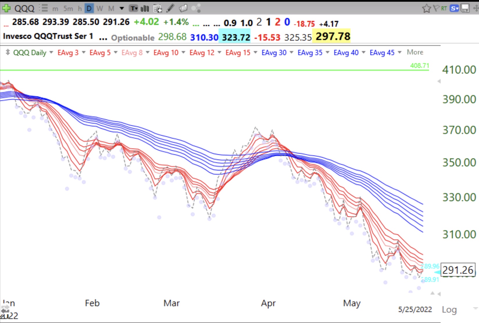Open the add indicator grid icon
The image size is (479, 323).
[x=158, y=9]
